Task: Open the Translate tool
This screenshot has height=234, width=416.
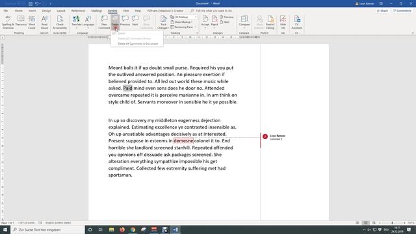Action: click(77, 22)
